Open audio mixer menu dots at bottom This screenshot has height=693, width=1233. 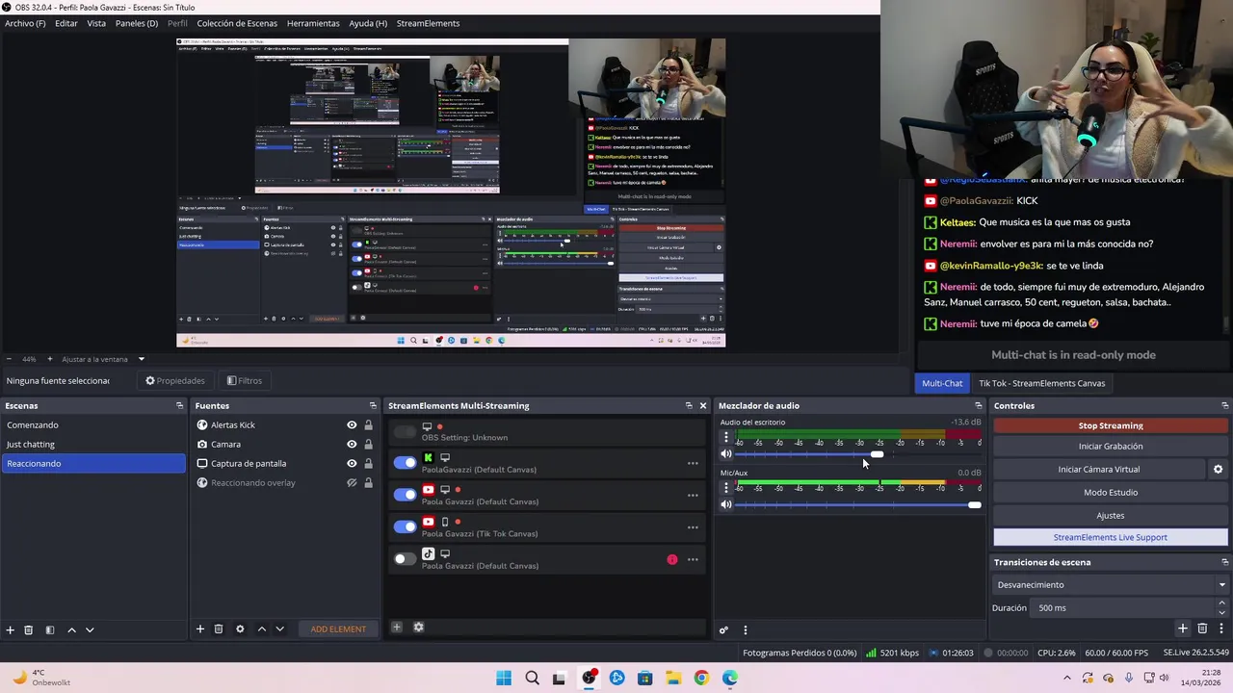(745, 630)
